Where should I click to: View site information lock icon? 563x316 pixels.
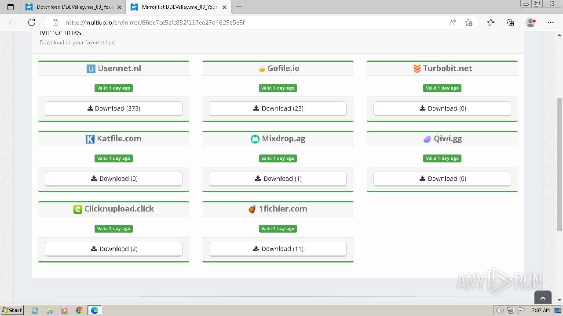[55, 22]
